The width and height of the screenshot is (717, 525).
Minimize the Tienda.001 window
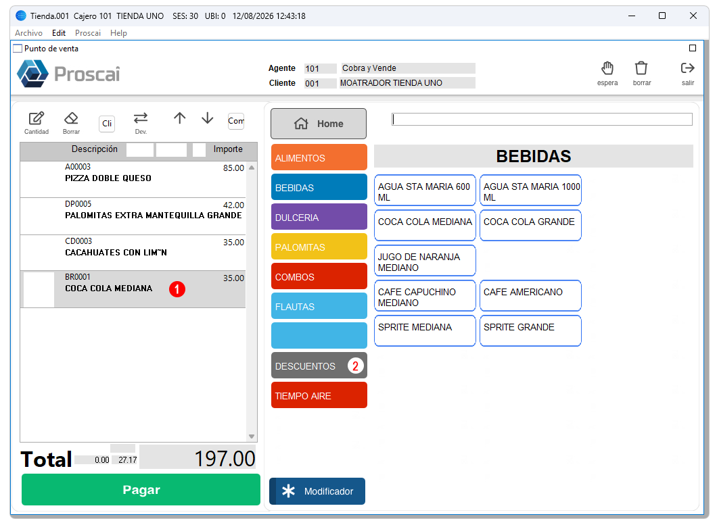[x=632, y=16]
